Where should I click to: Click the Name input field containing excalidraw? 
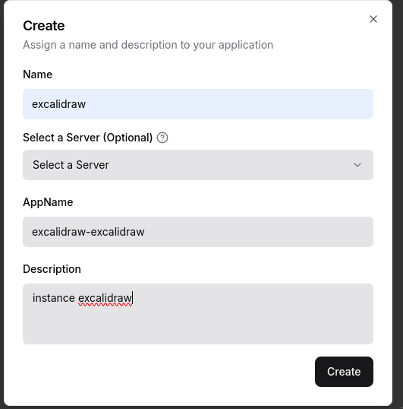coord(198,104)
